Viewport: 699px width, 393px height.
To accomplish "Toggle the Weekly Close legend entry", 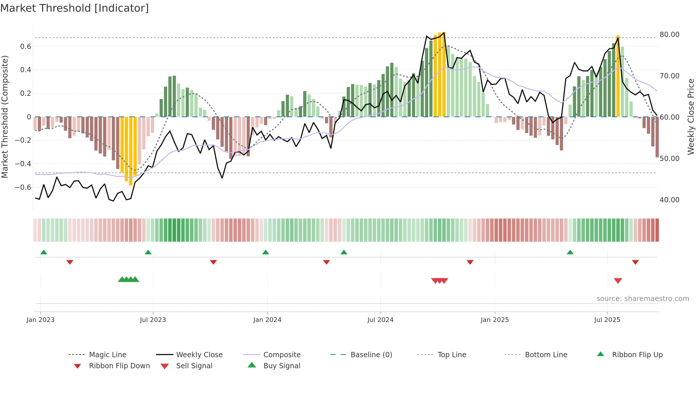I will click(x=189, y=355).
